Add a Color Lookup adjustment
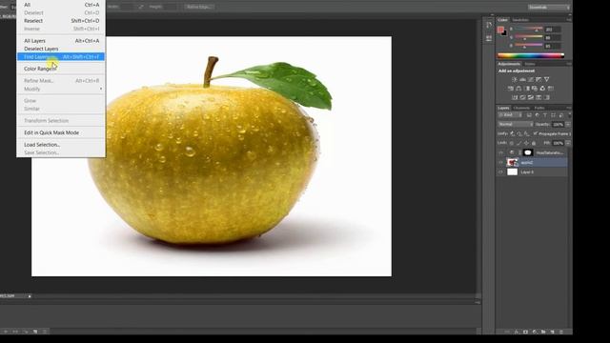 tap(551, 89)
